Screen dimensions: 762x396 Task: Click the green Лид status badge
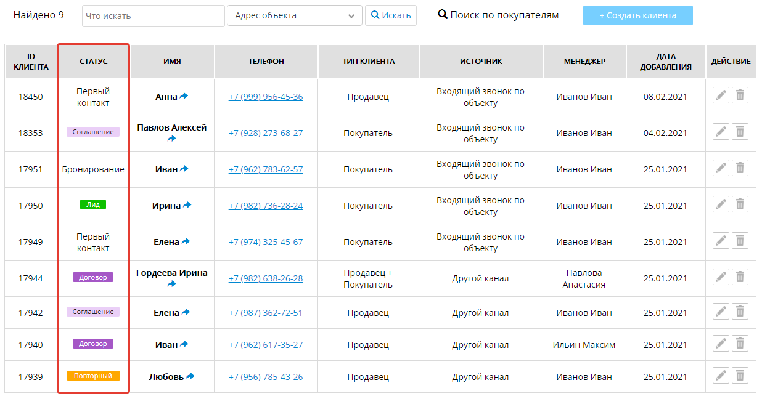pos(93,204)
